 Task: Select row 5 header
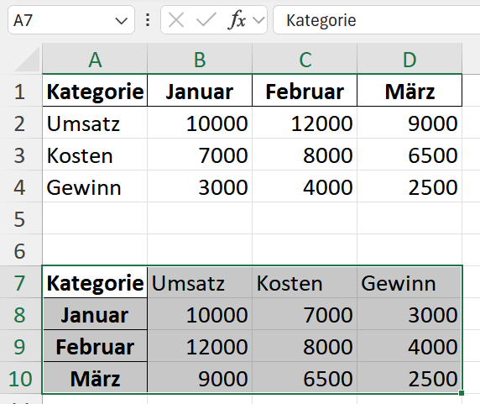(x=20, y=219)
